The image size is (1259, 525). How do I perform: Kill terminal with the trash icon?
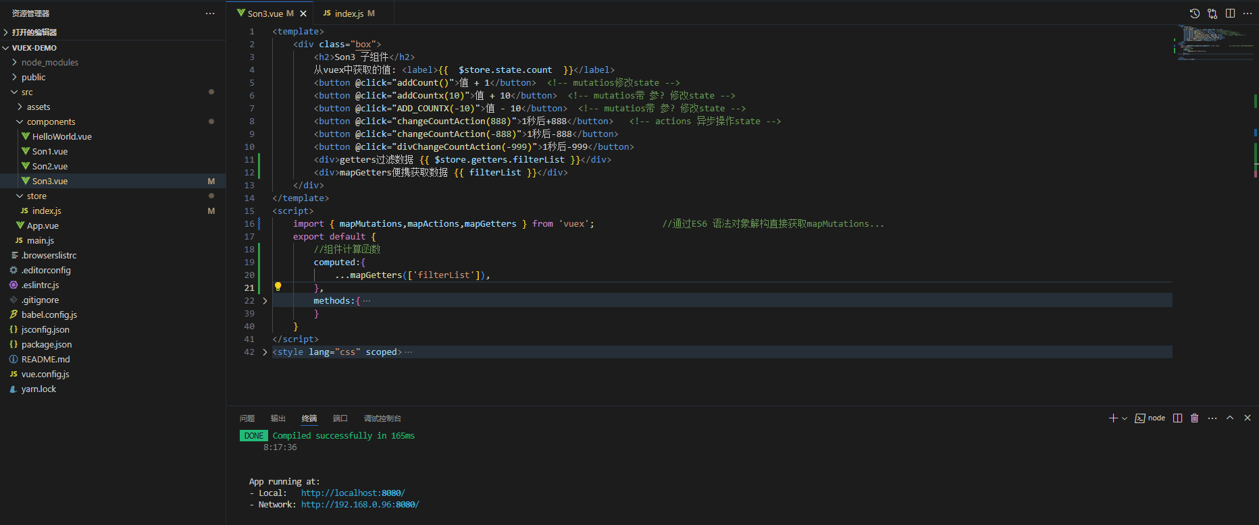tap(1195, 418)
